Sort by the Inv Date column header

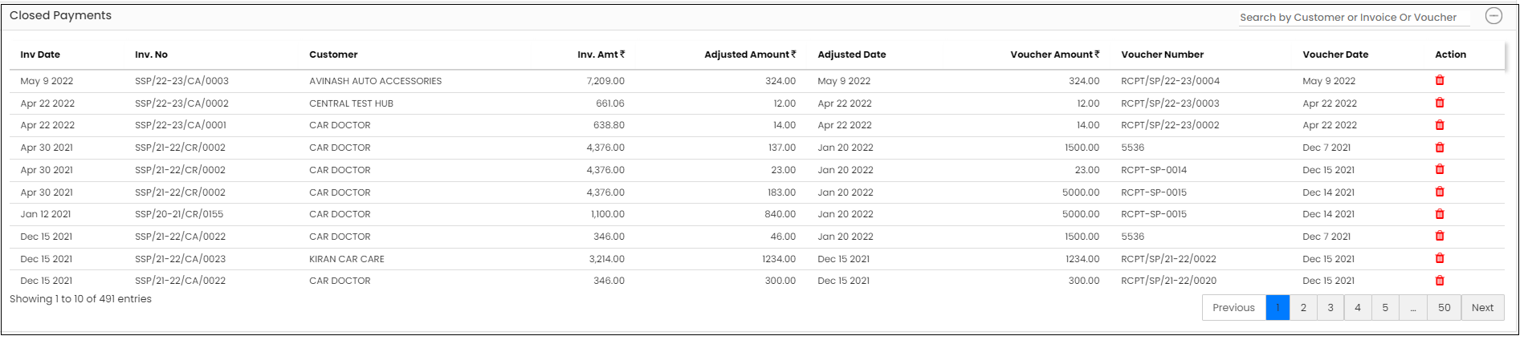tap(40, 55)
